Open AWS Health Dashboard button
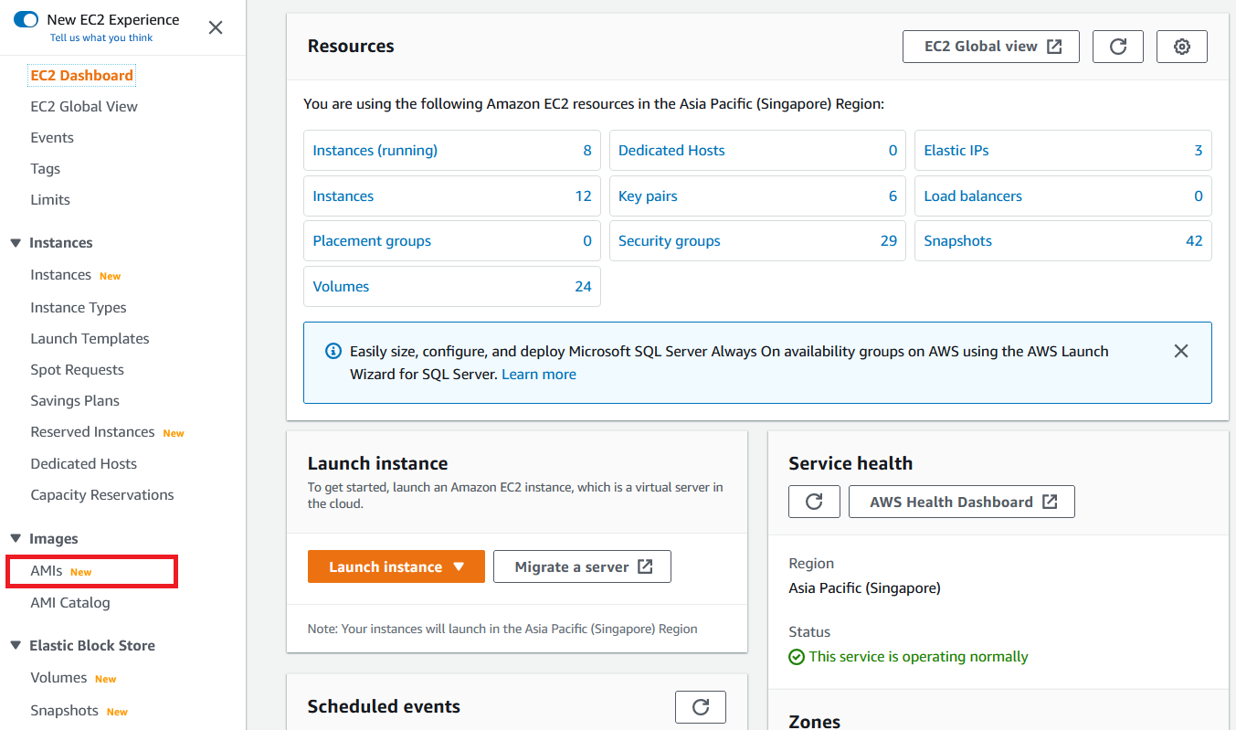Screen dimensions: 1236x730 coord(962,502)
